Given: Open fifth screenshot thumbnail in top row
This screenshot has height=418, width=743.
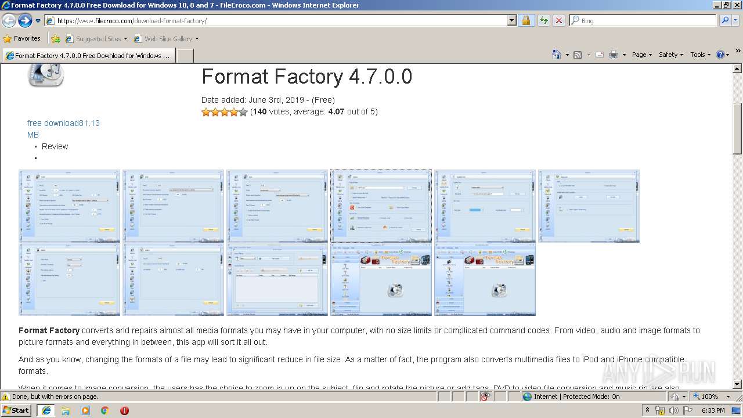Looking at the screenshot, I should coord(485,206).
